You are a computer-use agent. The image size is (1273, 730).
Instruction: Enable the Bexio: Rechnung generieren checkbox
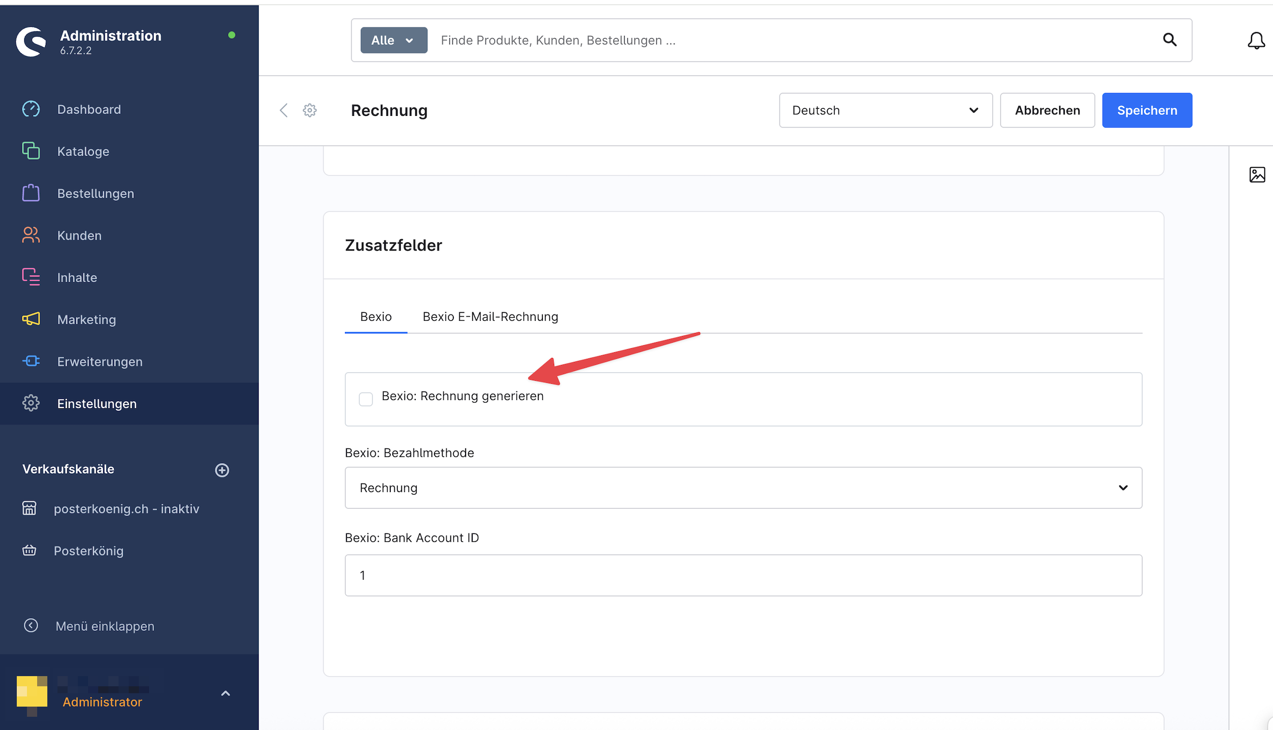point(366,400)
